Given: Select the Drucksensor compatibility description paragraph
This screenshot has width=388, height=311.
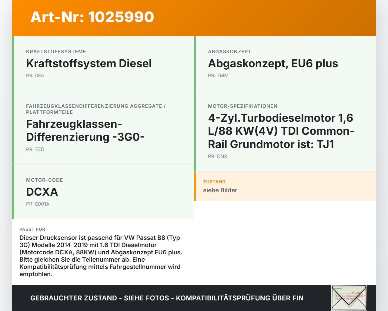Looking at the screenshot, I should (101, 256).
